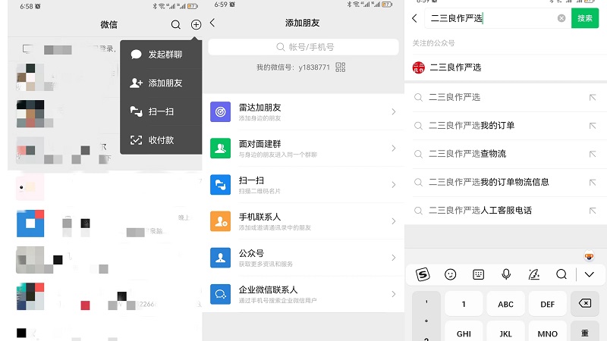Select 发起群聊 from the popup menu

pos(161,55)
